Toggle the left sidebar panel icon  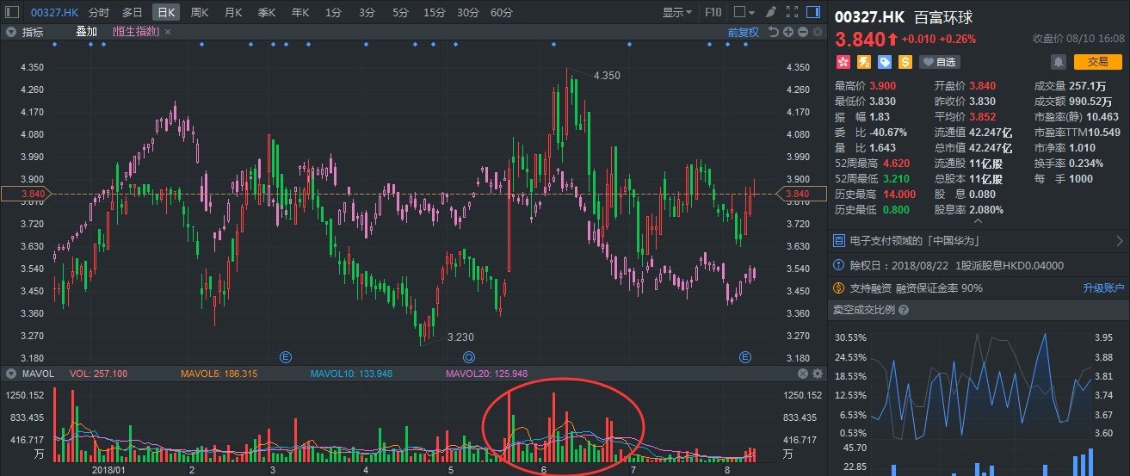tap(12, 12)
